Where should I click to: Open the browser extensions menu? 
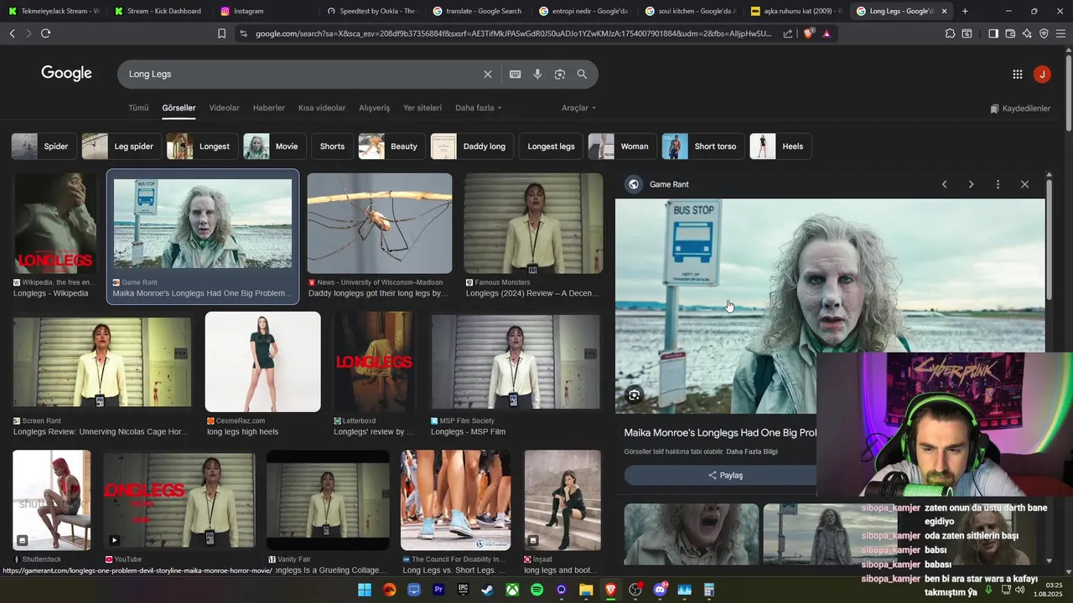950,33
